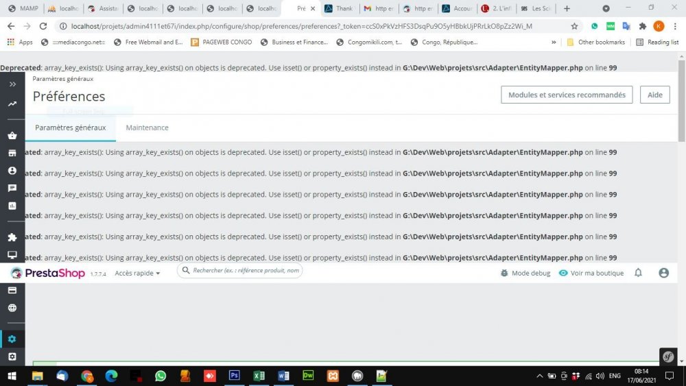Click the Voir ma boutique link
The width and height of the screenshot is (686, 386).
(x=591, y=273)
